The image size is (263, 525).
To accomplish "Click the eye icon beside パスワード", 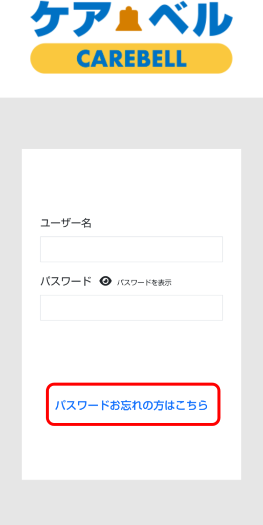I will 105,281.
